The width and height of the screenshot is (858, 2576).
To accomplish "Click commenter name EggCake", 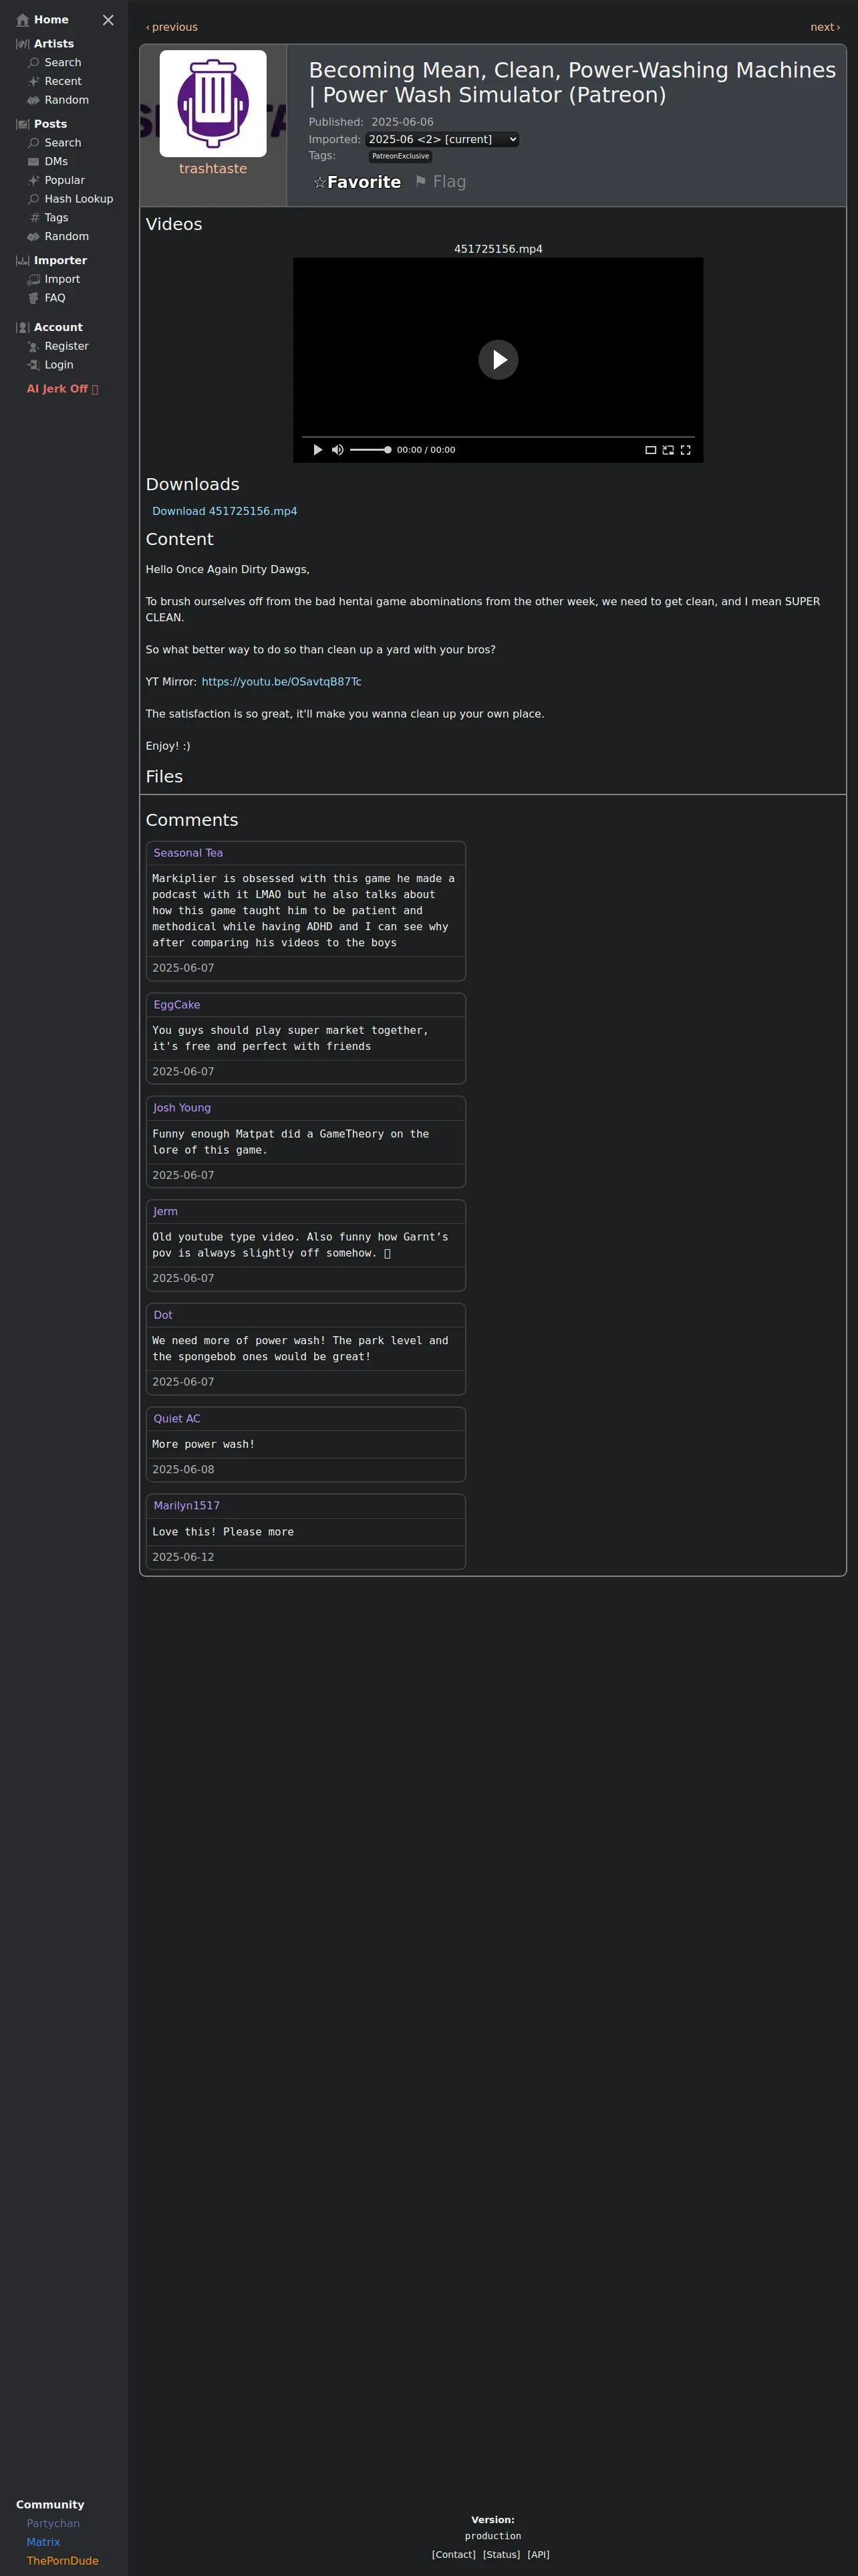I will [x=177, y=1005].
